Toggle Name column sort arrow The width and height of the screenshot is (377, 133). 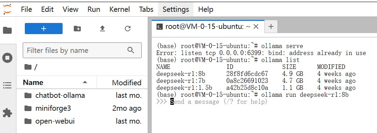[85, 83]
